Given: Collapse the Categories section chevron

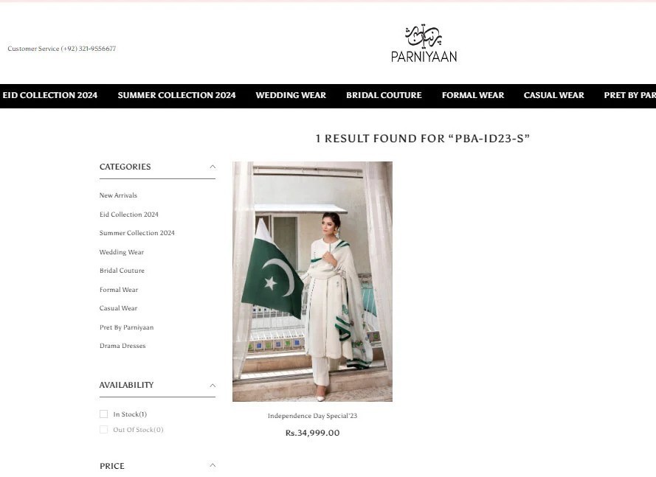Looking at the screenshot, I should tap(213, 167).
